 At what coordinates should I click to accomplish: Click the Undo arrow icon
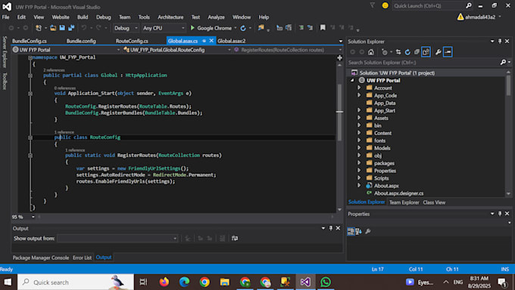(x=84, y=28)
